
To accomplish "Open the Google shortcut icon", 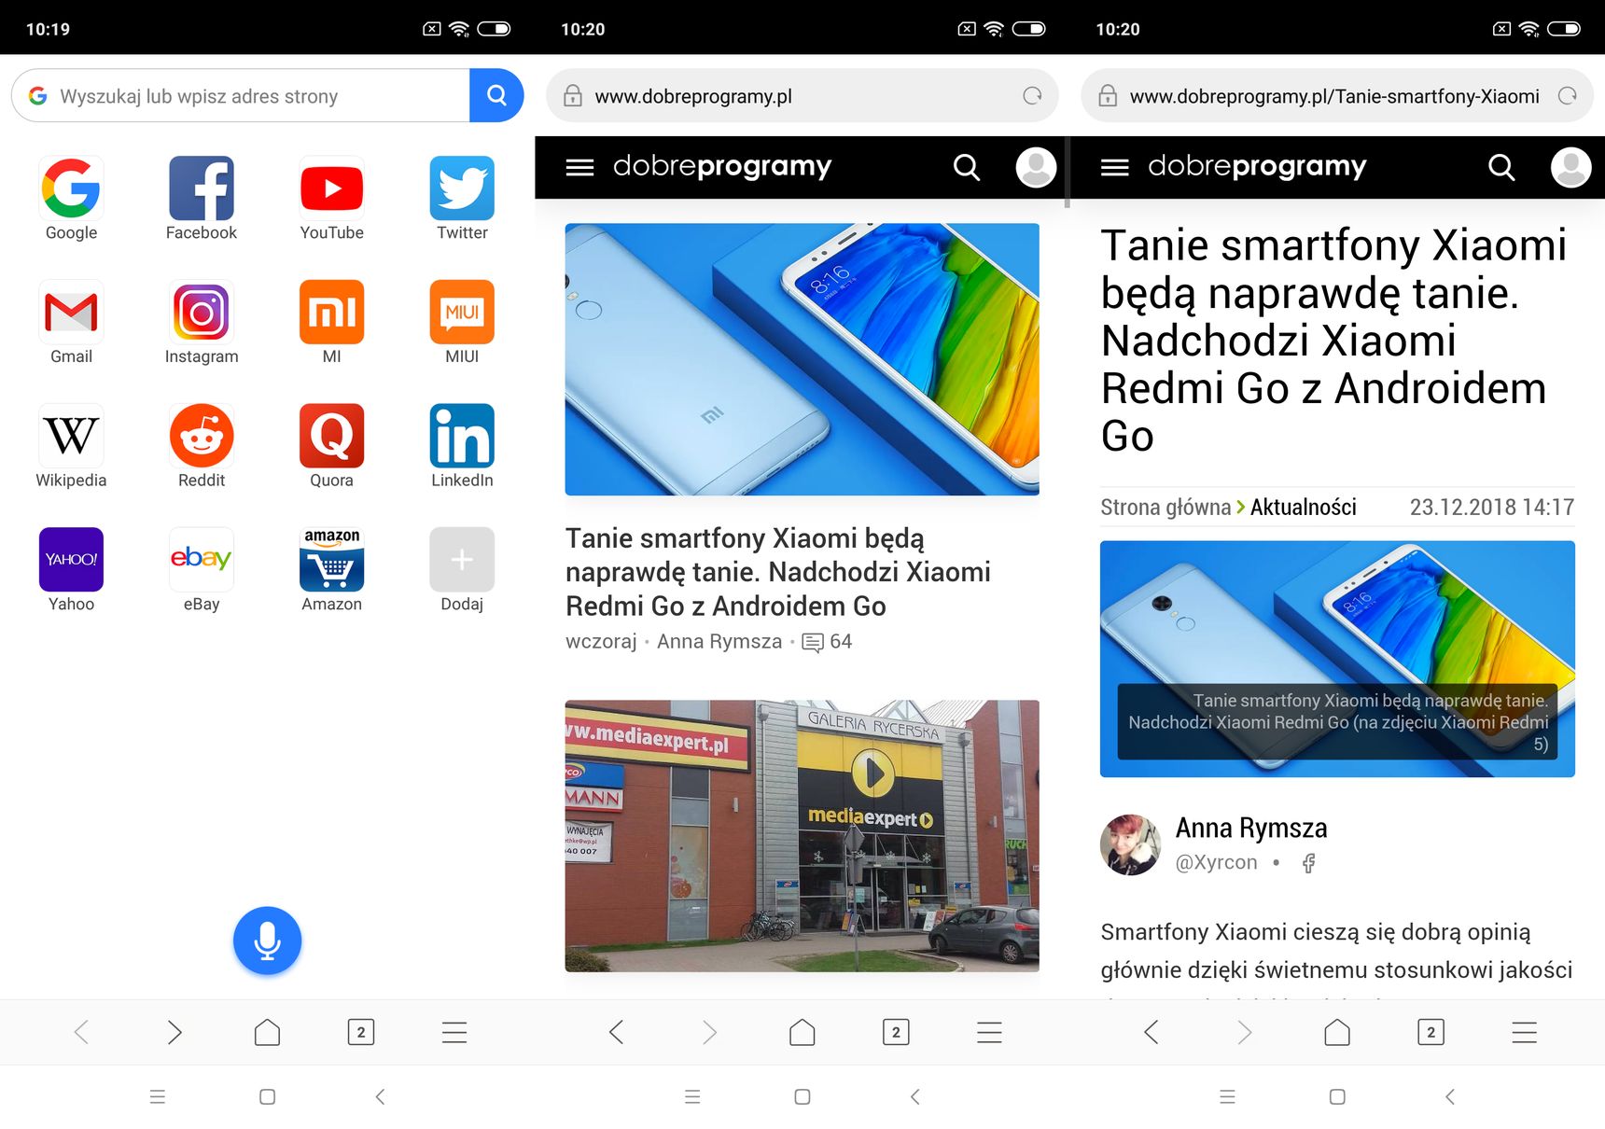I will (71, 188).
